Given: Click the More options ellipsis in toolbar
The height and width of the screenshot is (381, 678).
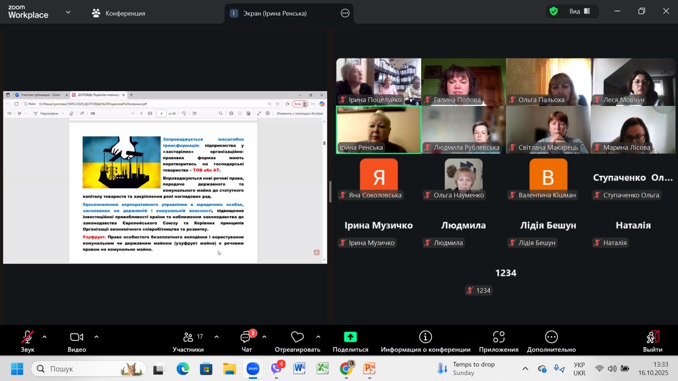Looking at the screenshot, I should click(551, 341).
